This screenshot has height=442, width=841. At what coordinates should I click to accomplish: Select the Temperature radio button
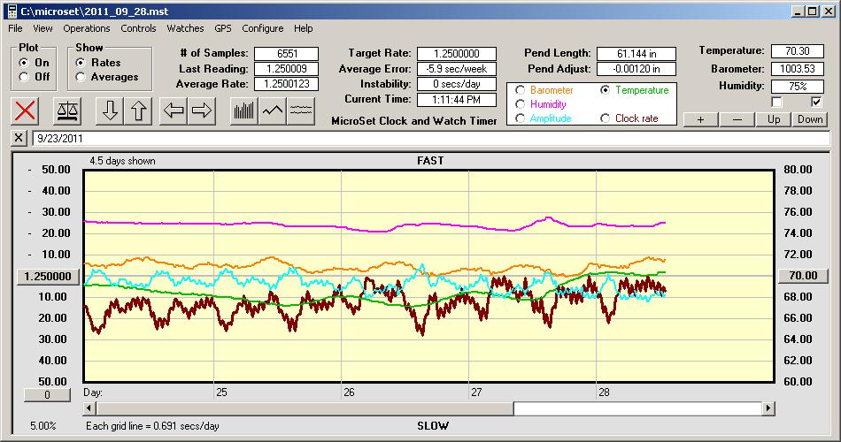coord(605,90)
